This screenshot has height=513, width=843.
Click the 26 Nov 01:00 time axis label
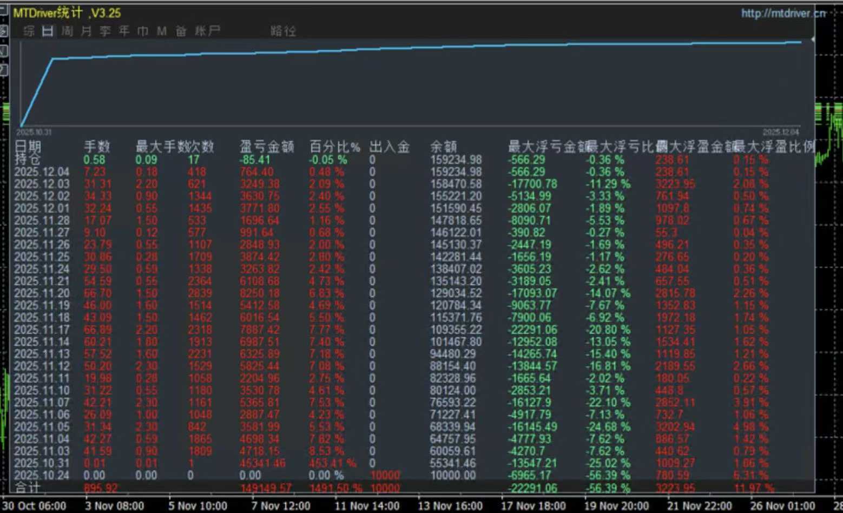pyautogui.click(x=782, y=506)
